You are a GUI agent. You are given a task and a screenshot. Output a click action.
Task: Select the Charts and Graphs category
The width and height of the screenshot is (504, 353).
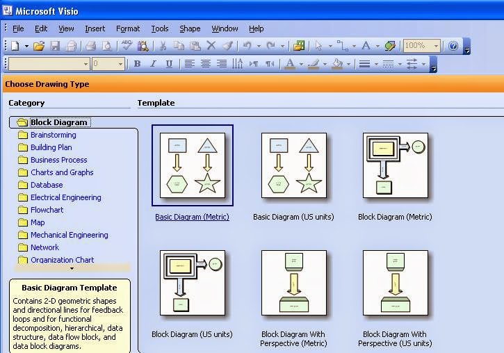(62, 172)
